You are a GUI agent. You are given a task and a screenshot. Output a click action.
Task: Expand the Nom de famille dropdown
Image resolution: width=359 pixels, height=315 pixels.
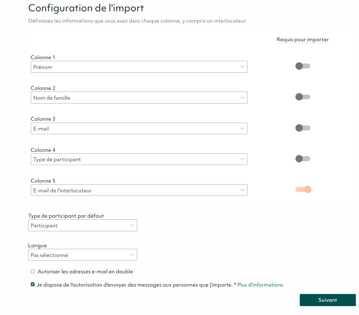coord(139,98)
